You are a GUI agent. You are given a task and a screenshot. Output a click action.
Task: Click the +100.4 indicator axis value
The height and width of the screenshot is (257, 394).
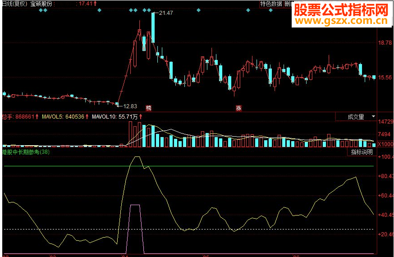pyautogui.click(x=386, y=157)
